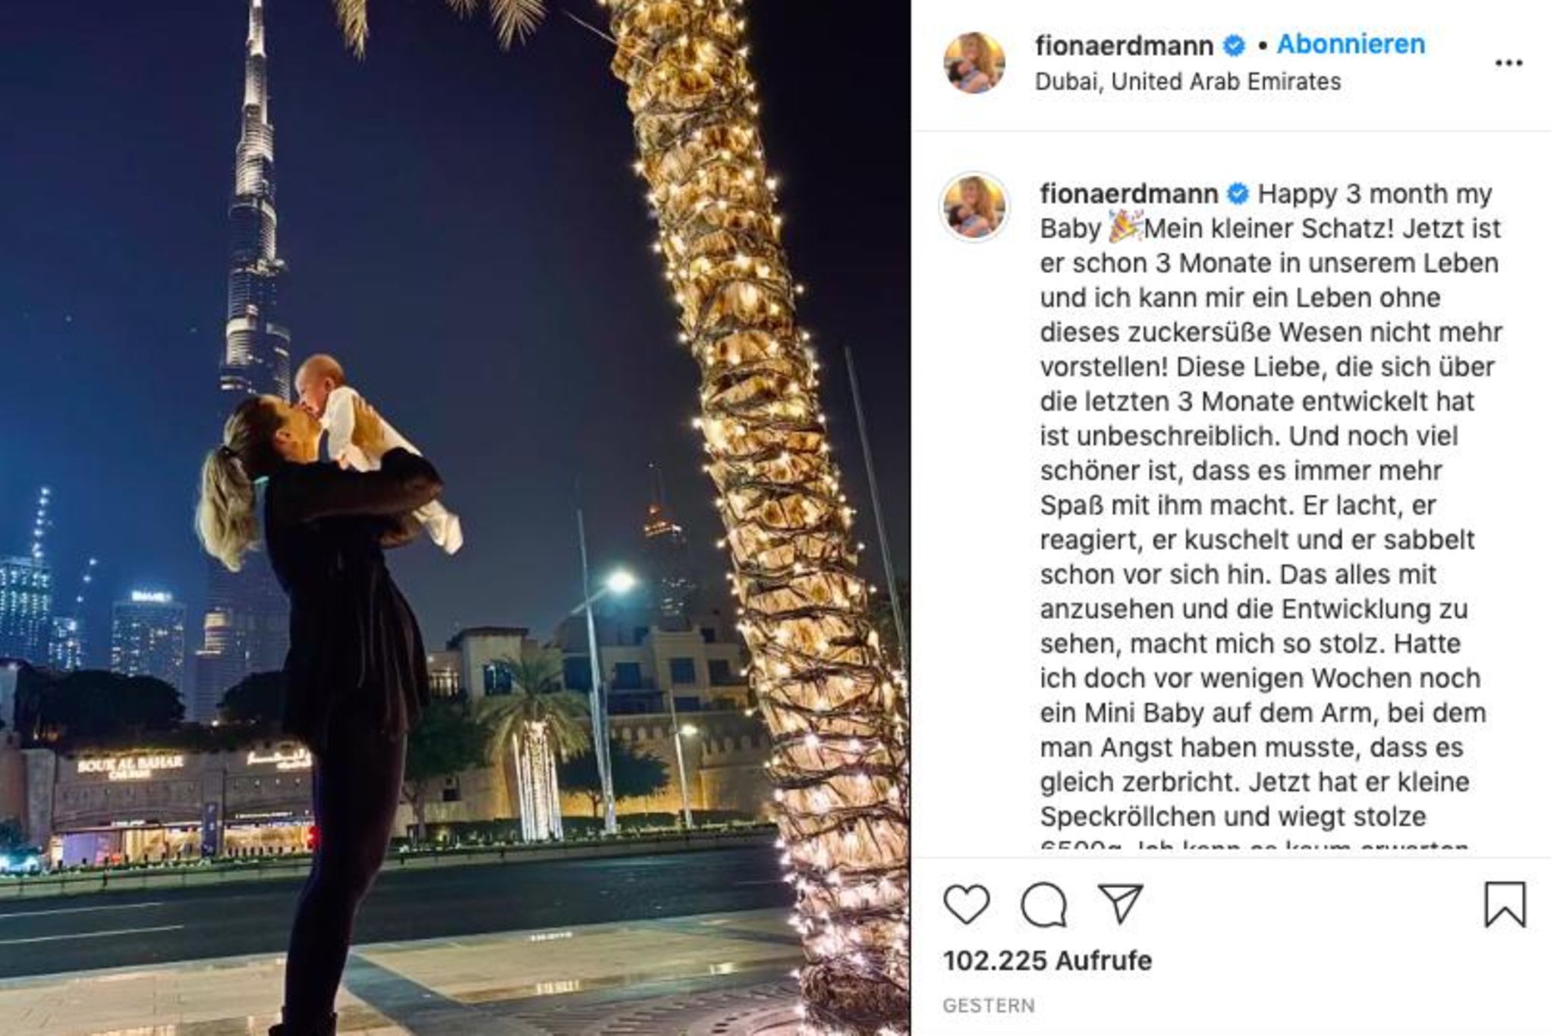View the 102.225 Aufrufe count details

coord(1047,960)
